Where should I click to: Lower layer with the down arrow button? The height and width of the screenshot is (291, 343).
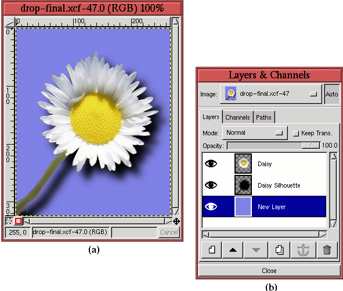click(x=256, y=250)
